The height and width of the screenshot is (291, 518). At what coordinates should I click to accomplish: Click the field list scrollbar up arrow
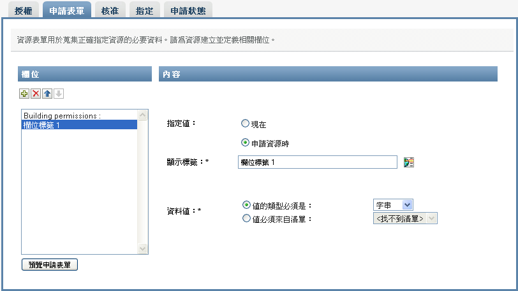[143, 115]
